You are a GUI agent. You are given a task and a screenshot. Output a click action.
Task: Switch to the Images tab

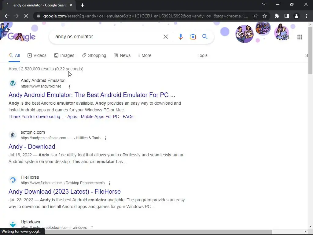pos(64,55)
